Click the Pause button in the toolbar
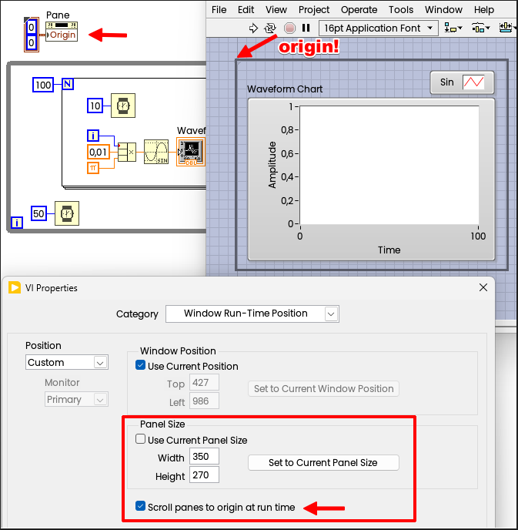The image size is (518, 530). tap(306, 28)
